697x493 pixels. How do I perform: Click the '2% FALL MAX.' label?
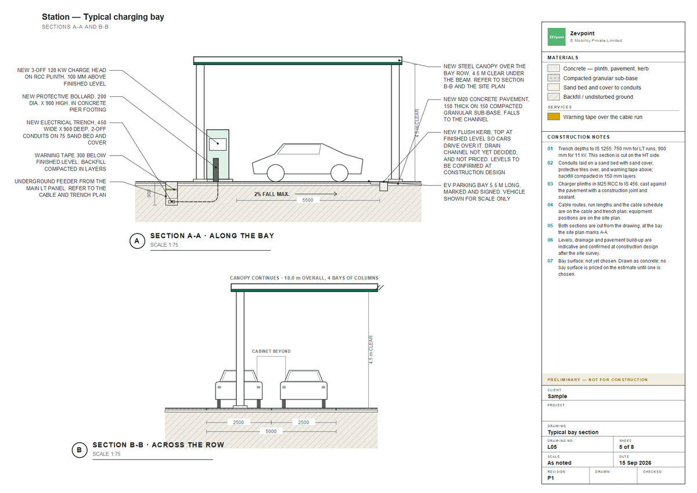pos(272,194)
